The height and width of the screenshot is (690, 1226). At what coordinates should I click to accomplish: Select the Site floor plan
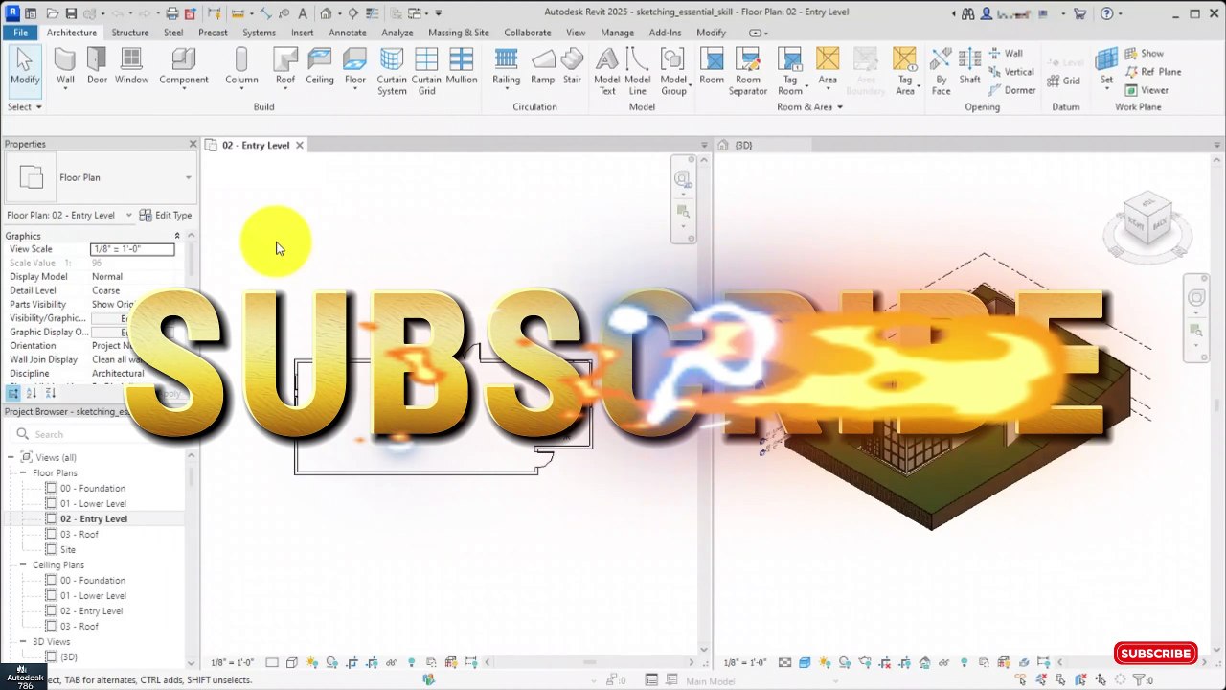[x=68, y=549]
